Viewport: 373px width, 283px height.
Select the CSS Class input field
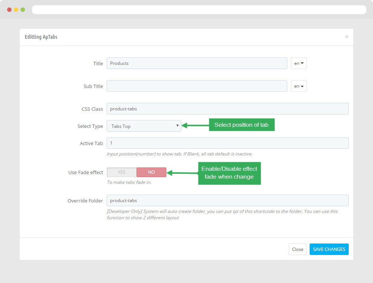[228, 109]
